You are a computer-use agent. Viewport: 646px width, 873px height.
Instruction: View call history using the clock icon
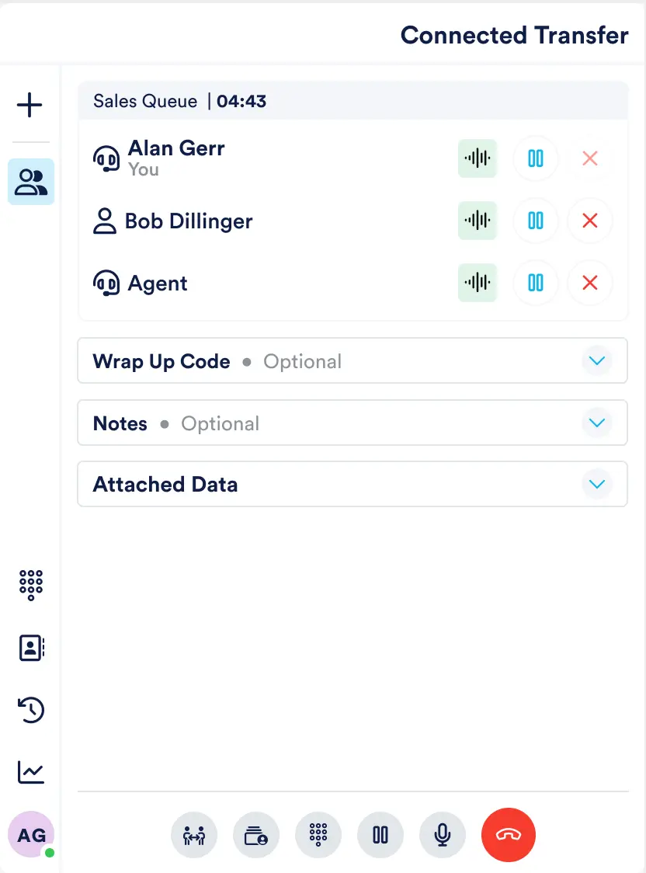coord(30,710)
